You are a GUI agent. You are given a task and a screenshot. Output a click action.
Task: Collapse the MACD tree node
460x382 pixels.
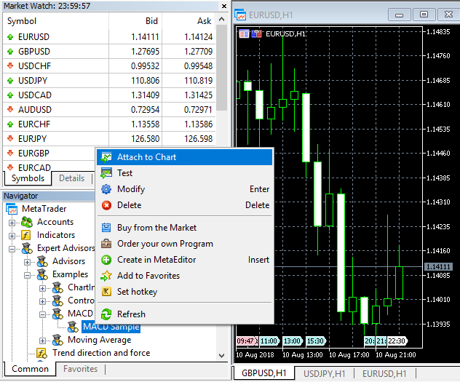(x=42, y=314)
